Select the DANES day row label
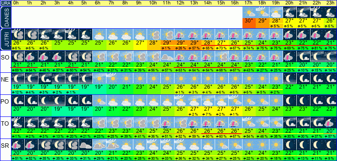Screen dimensions: 337x161 [x=5, y=18]
